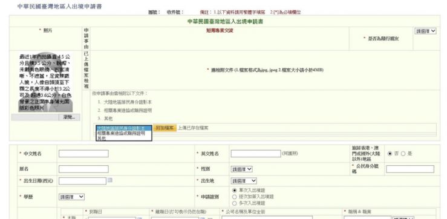The height and width of the screenshot is (219, 447).
Task: Select 是 radio for 旅居香港澳門
Action: (403, 154)
